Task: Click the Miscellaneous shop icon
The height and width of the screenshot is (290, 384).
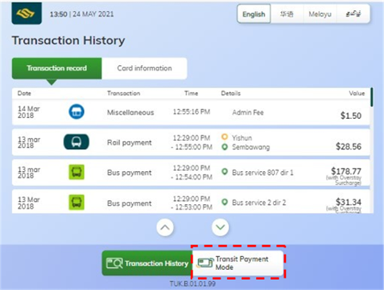Action: pyautogui.click(x=76, y=112)
